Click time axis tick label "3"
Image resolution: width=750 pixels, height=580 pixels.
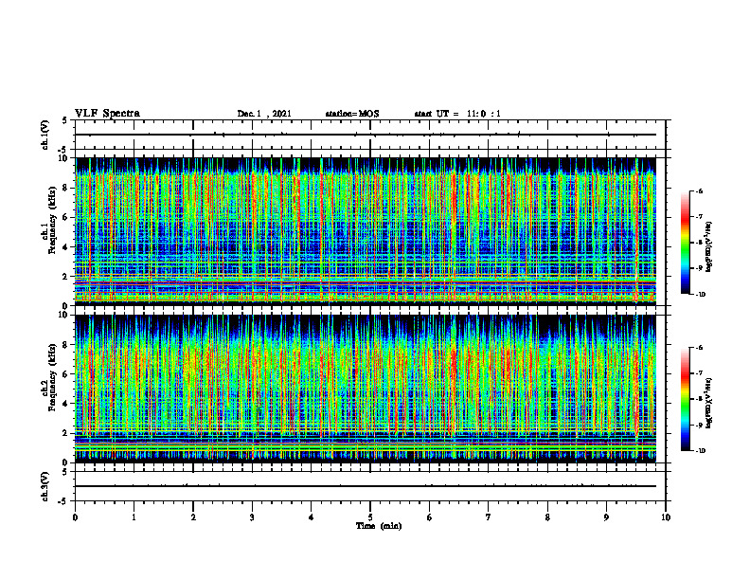tap(252, 517)
